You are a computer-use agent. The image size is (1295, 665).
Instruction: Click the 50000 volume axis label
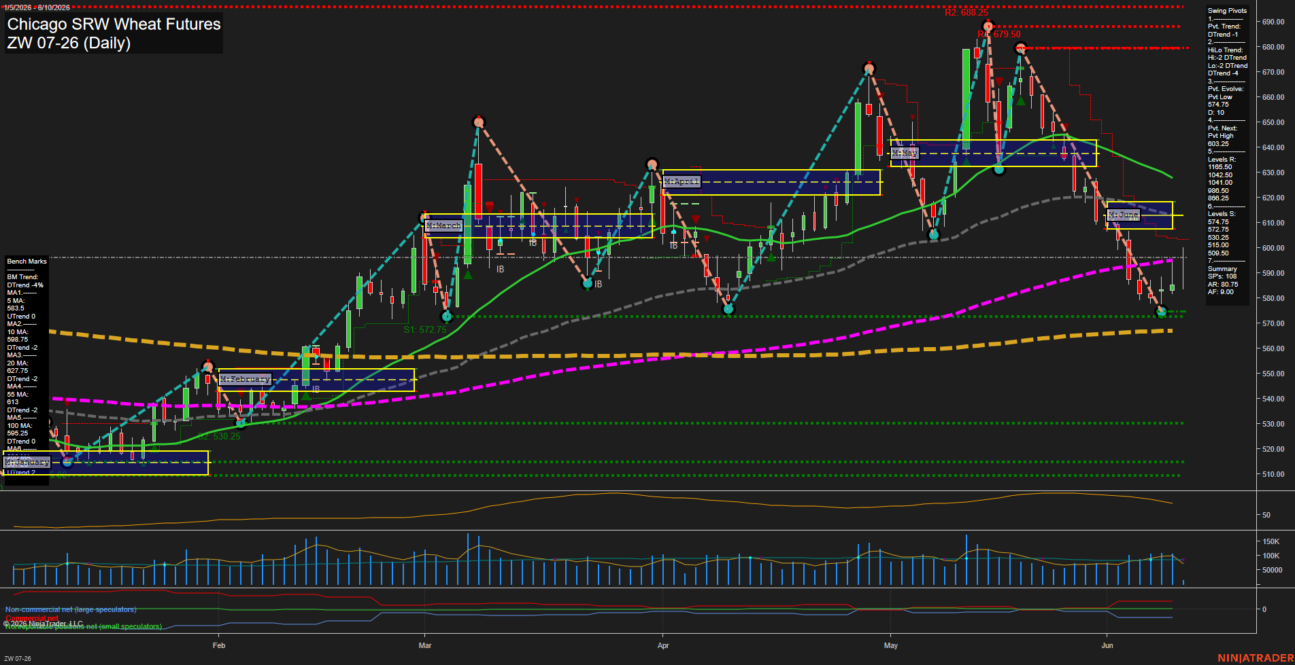click(x=1273, y=570)
